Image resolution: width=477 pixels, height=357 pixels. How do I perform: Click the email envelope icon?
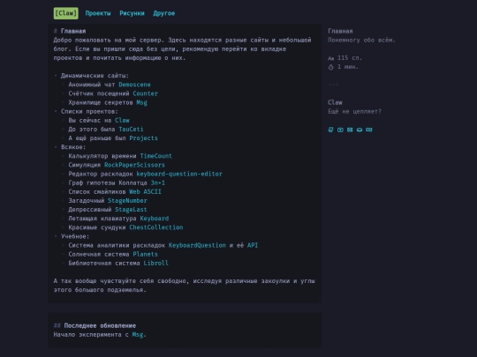click(350, 130)
